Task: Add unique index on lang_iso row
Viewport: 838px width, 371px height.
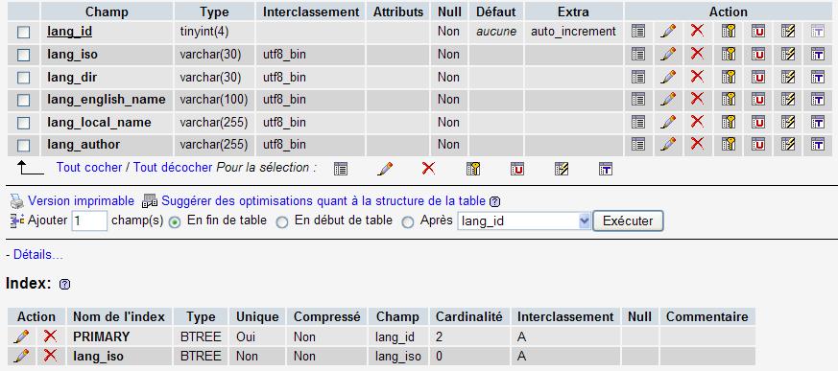Action: 757,54
